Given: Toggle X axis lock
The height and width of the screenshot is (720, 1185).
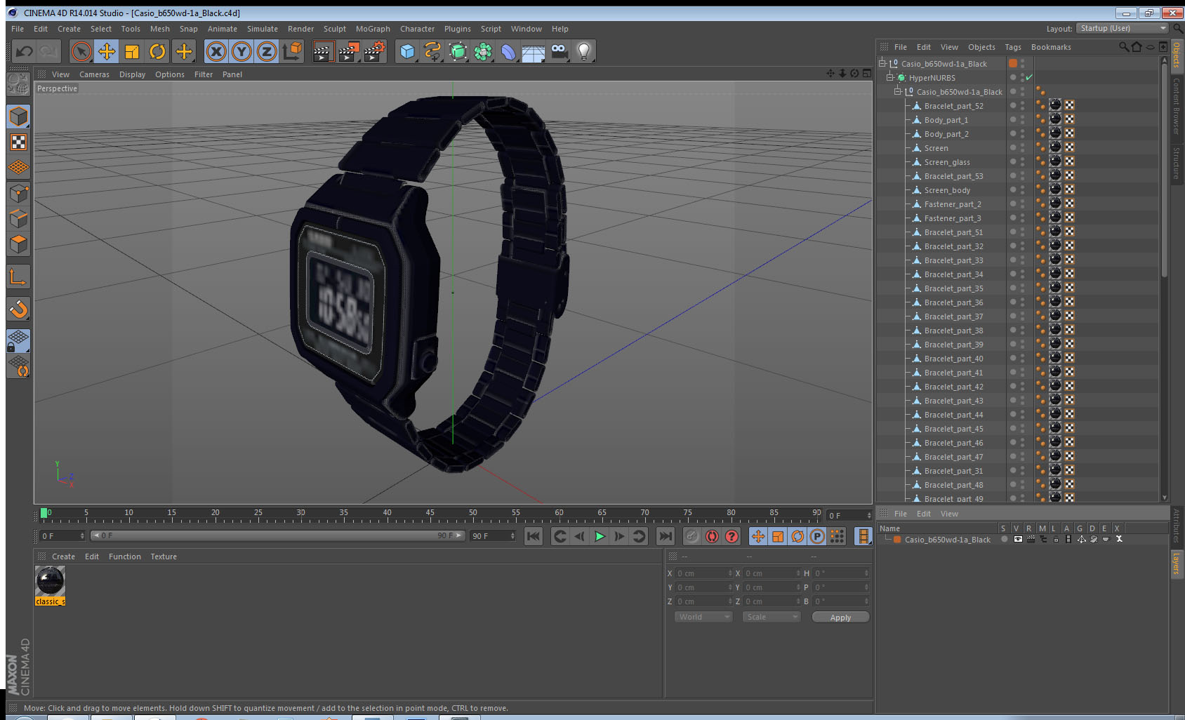Looking at the screenshot, I should click(x=216, y=51).
